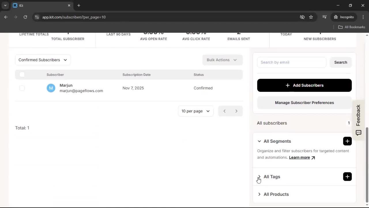Click Marjun's circular avatar

pyautogui.click(x=51, y=88)
